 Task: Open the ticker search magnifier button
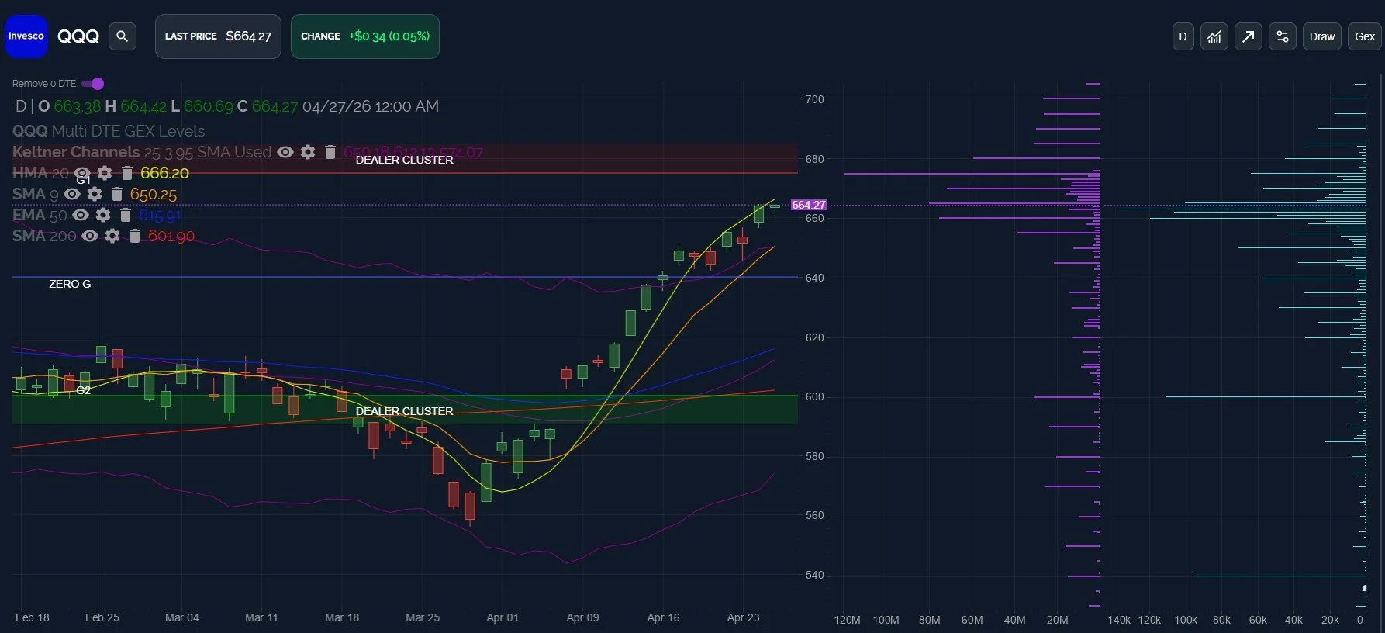point(122,36)
